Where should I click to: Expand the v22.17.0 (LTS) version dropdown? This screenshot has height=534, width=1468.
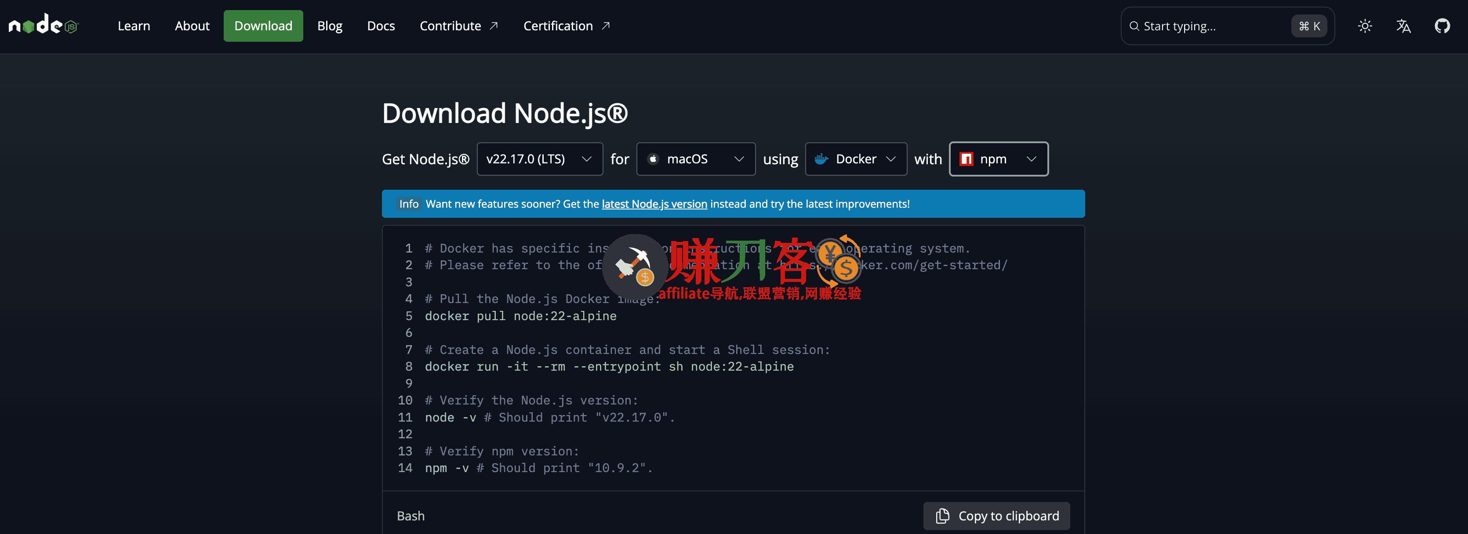[539, 159]
